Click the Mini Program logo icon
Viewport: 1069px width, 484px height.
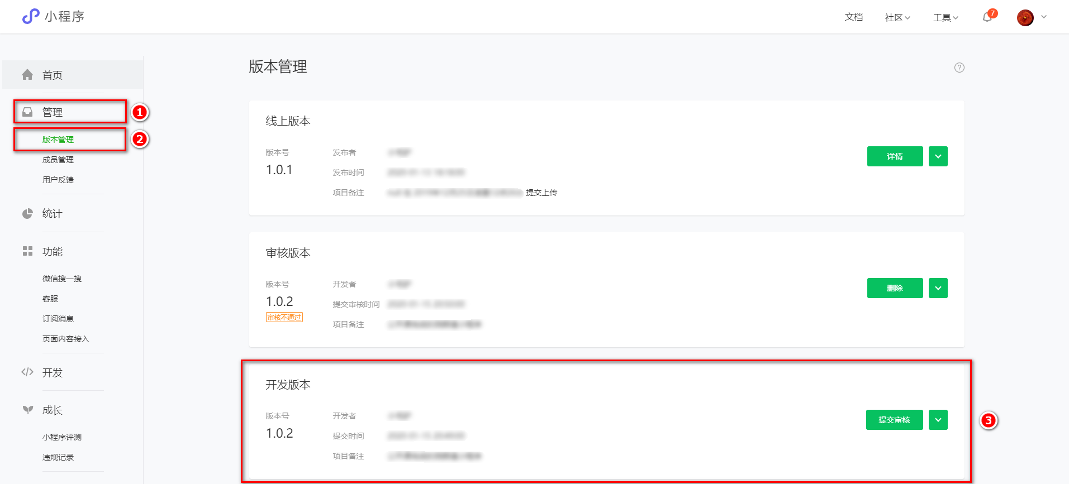point(31,17)
